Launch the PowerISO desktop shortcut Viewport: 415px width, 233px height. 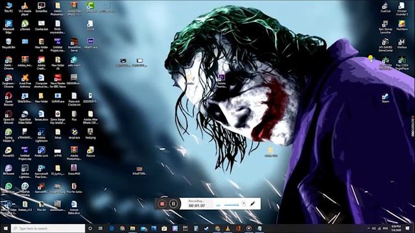[8, 151]
